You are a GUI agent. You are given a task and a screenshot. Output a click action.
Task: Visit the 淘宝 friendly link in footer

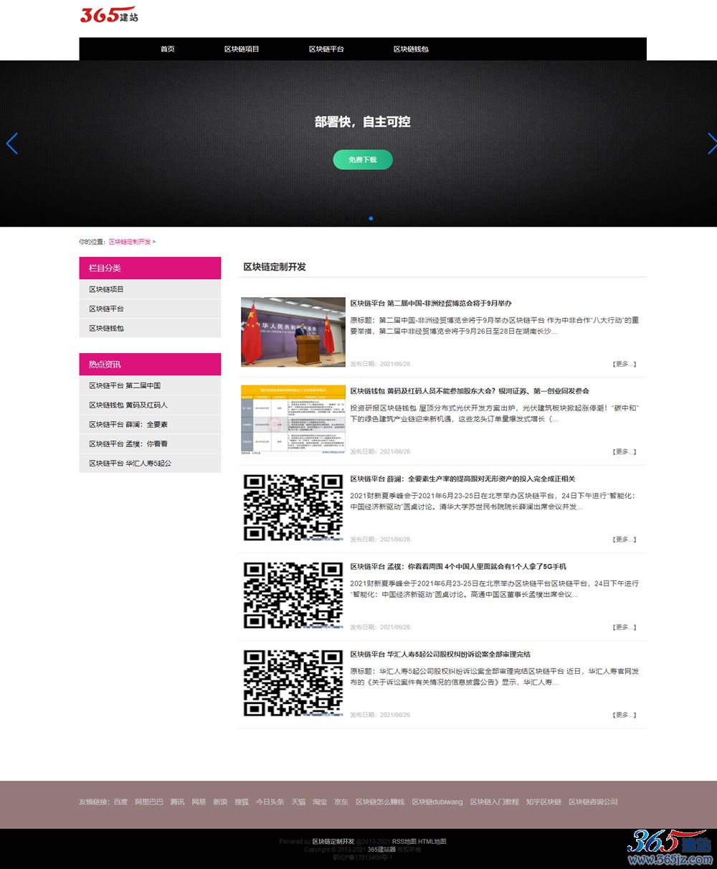point(320,802)
